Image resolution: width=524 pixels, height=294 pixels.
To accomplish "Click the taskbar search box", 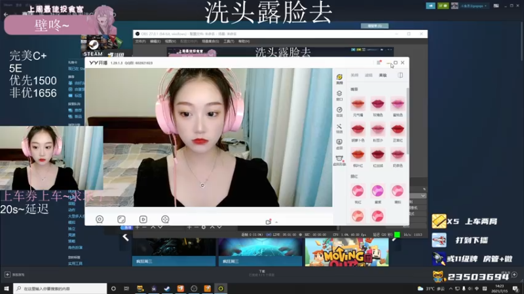I will (60, 288).
